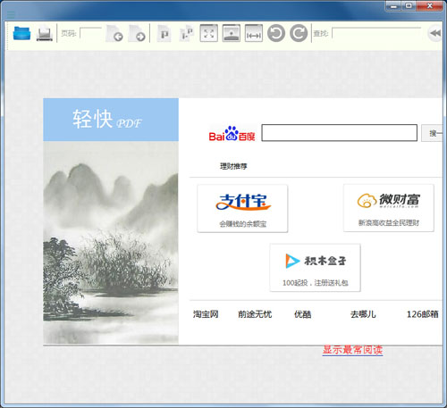Click the Baidu logo
Viewport: 447px width, 408px height.
click(232, 134)
